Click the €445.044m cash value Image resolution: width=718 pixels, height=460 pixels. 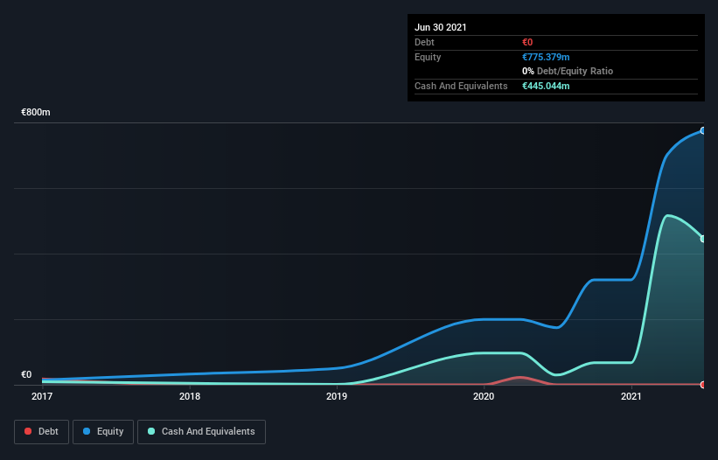click(x=546, y=86)
